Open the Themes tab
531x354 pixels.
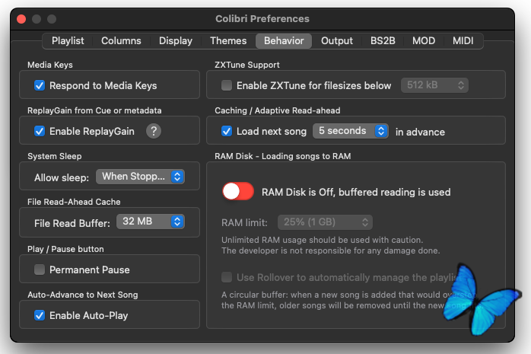coord(228,40)
